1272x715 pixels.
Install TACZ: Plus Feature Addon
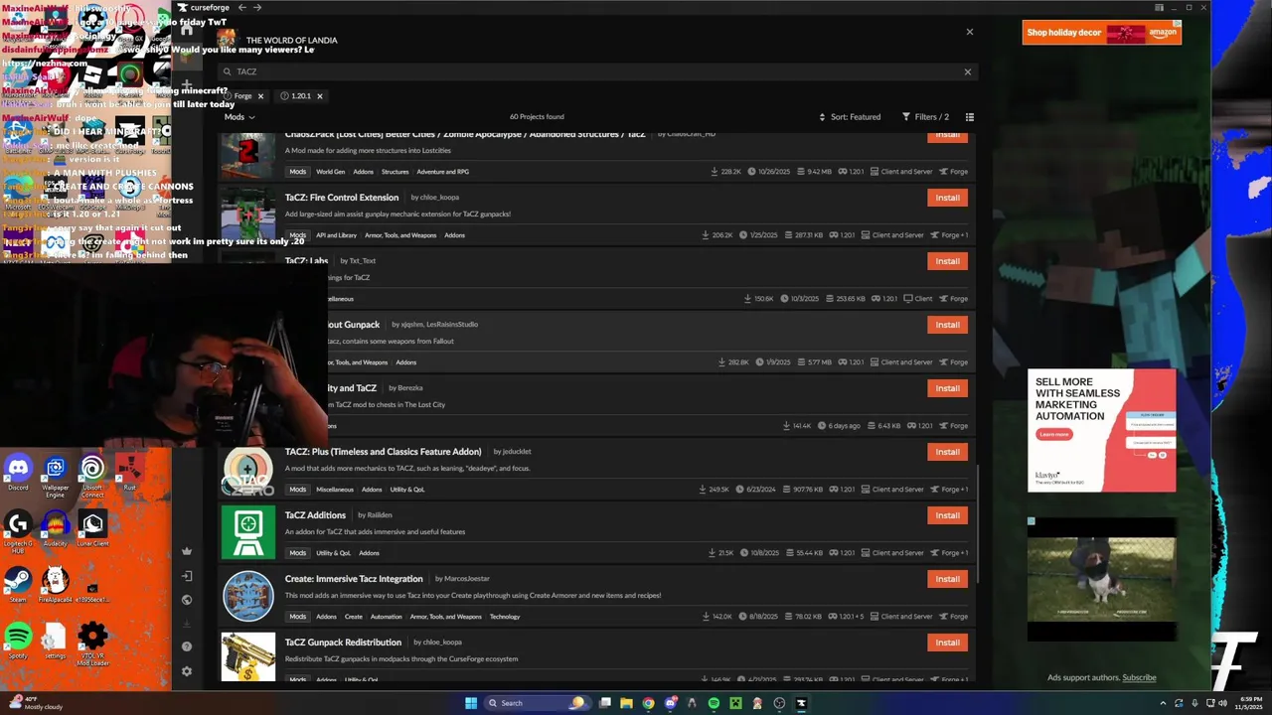coord(947,452)
